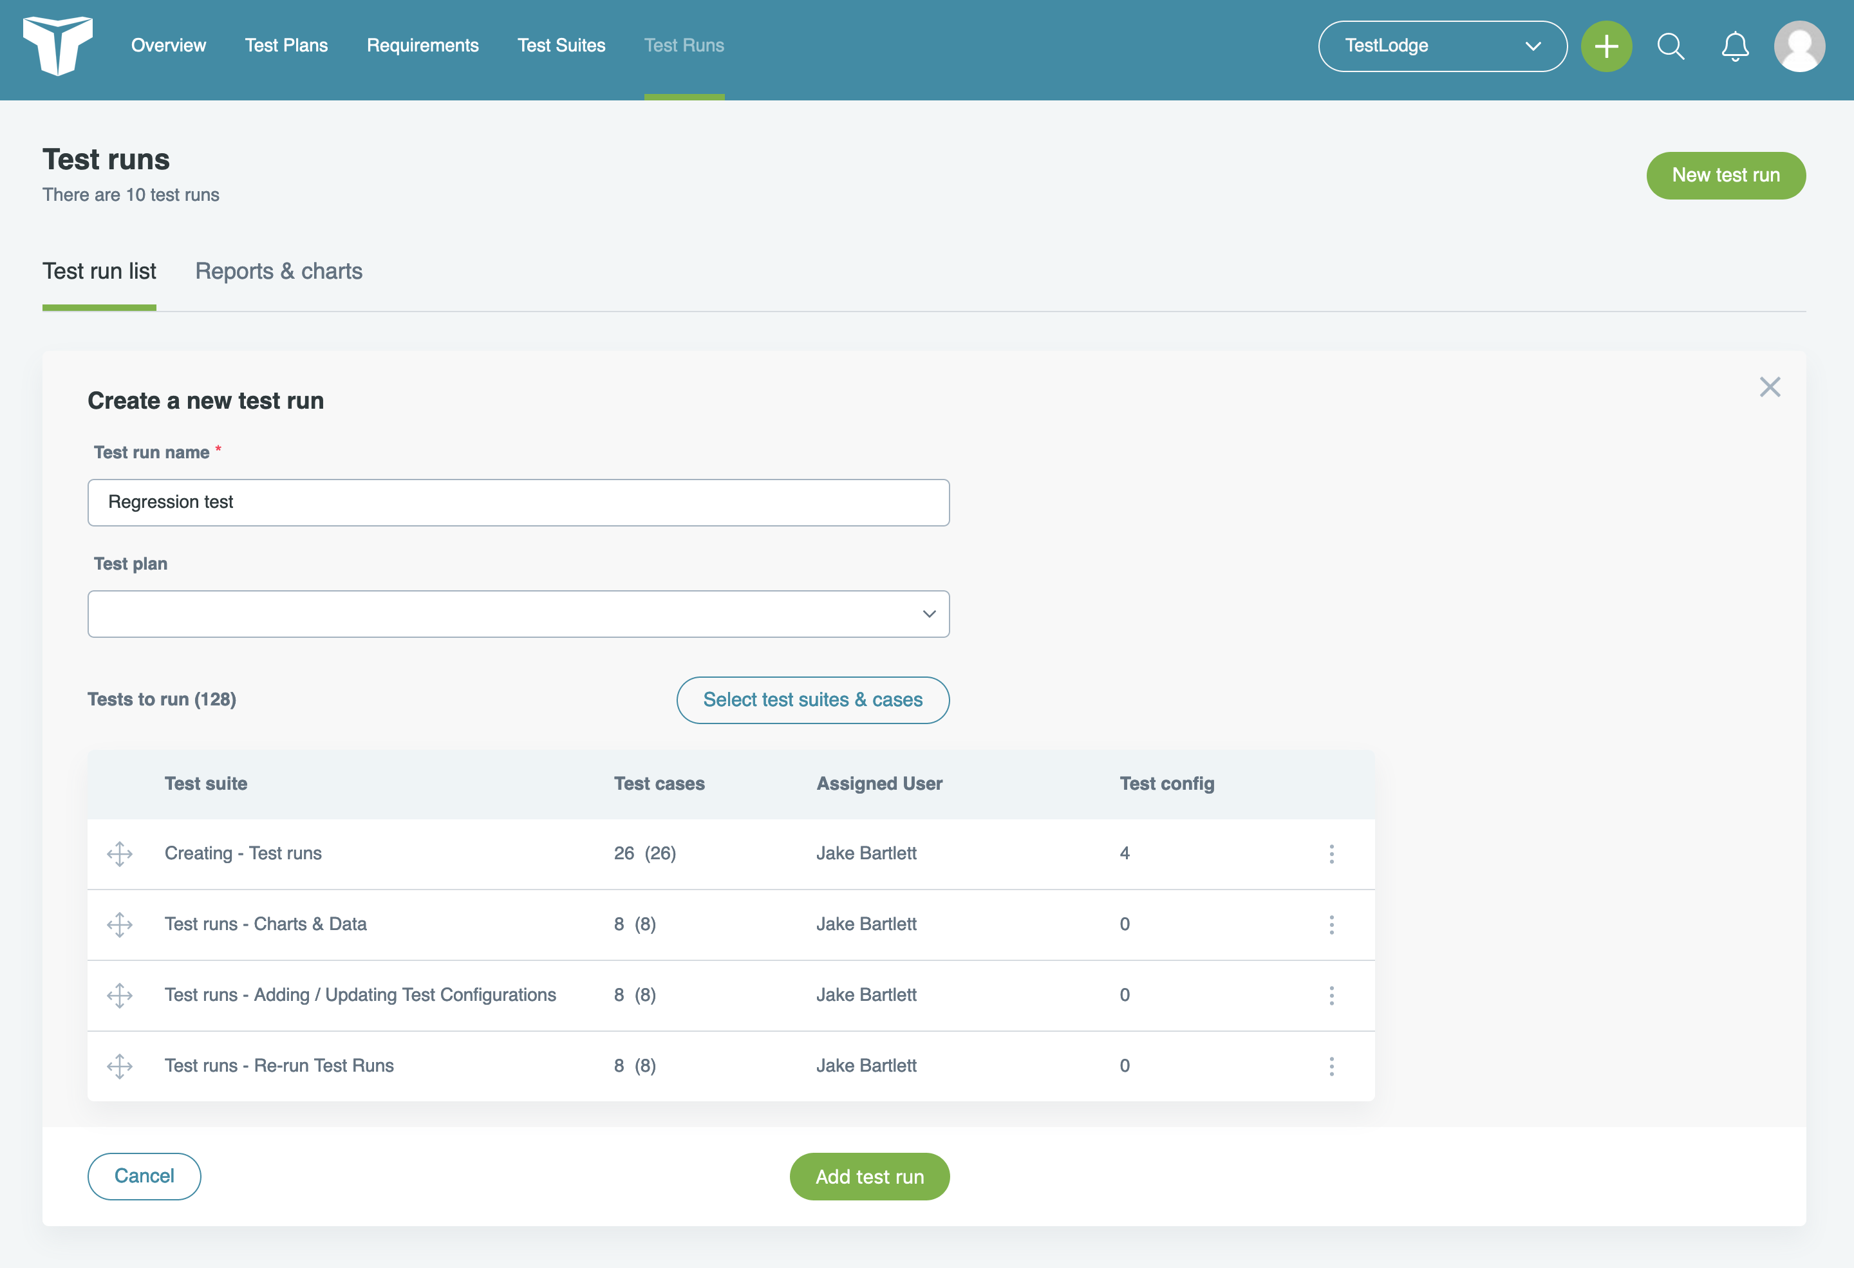Click Select test suites & cases button
1854x1268 pixels.
click(x=812, y=700)
